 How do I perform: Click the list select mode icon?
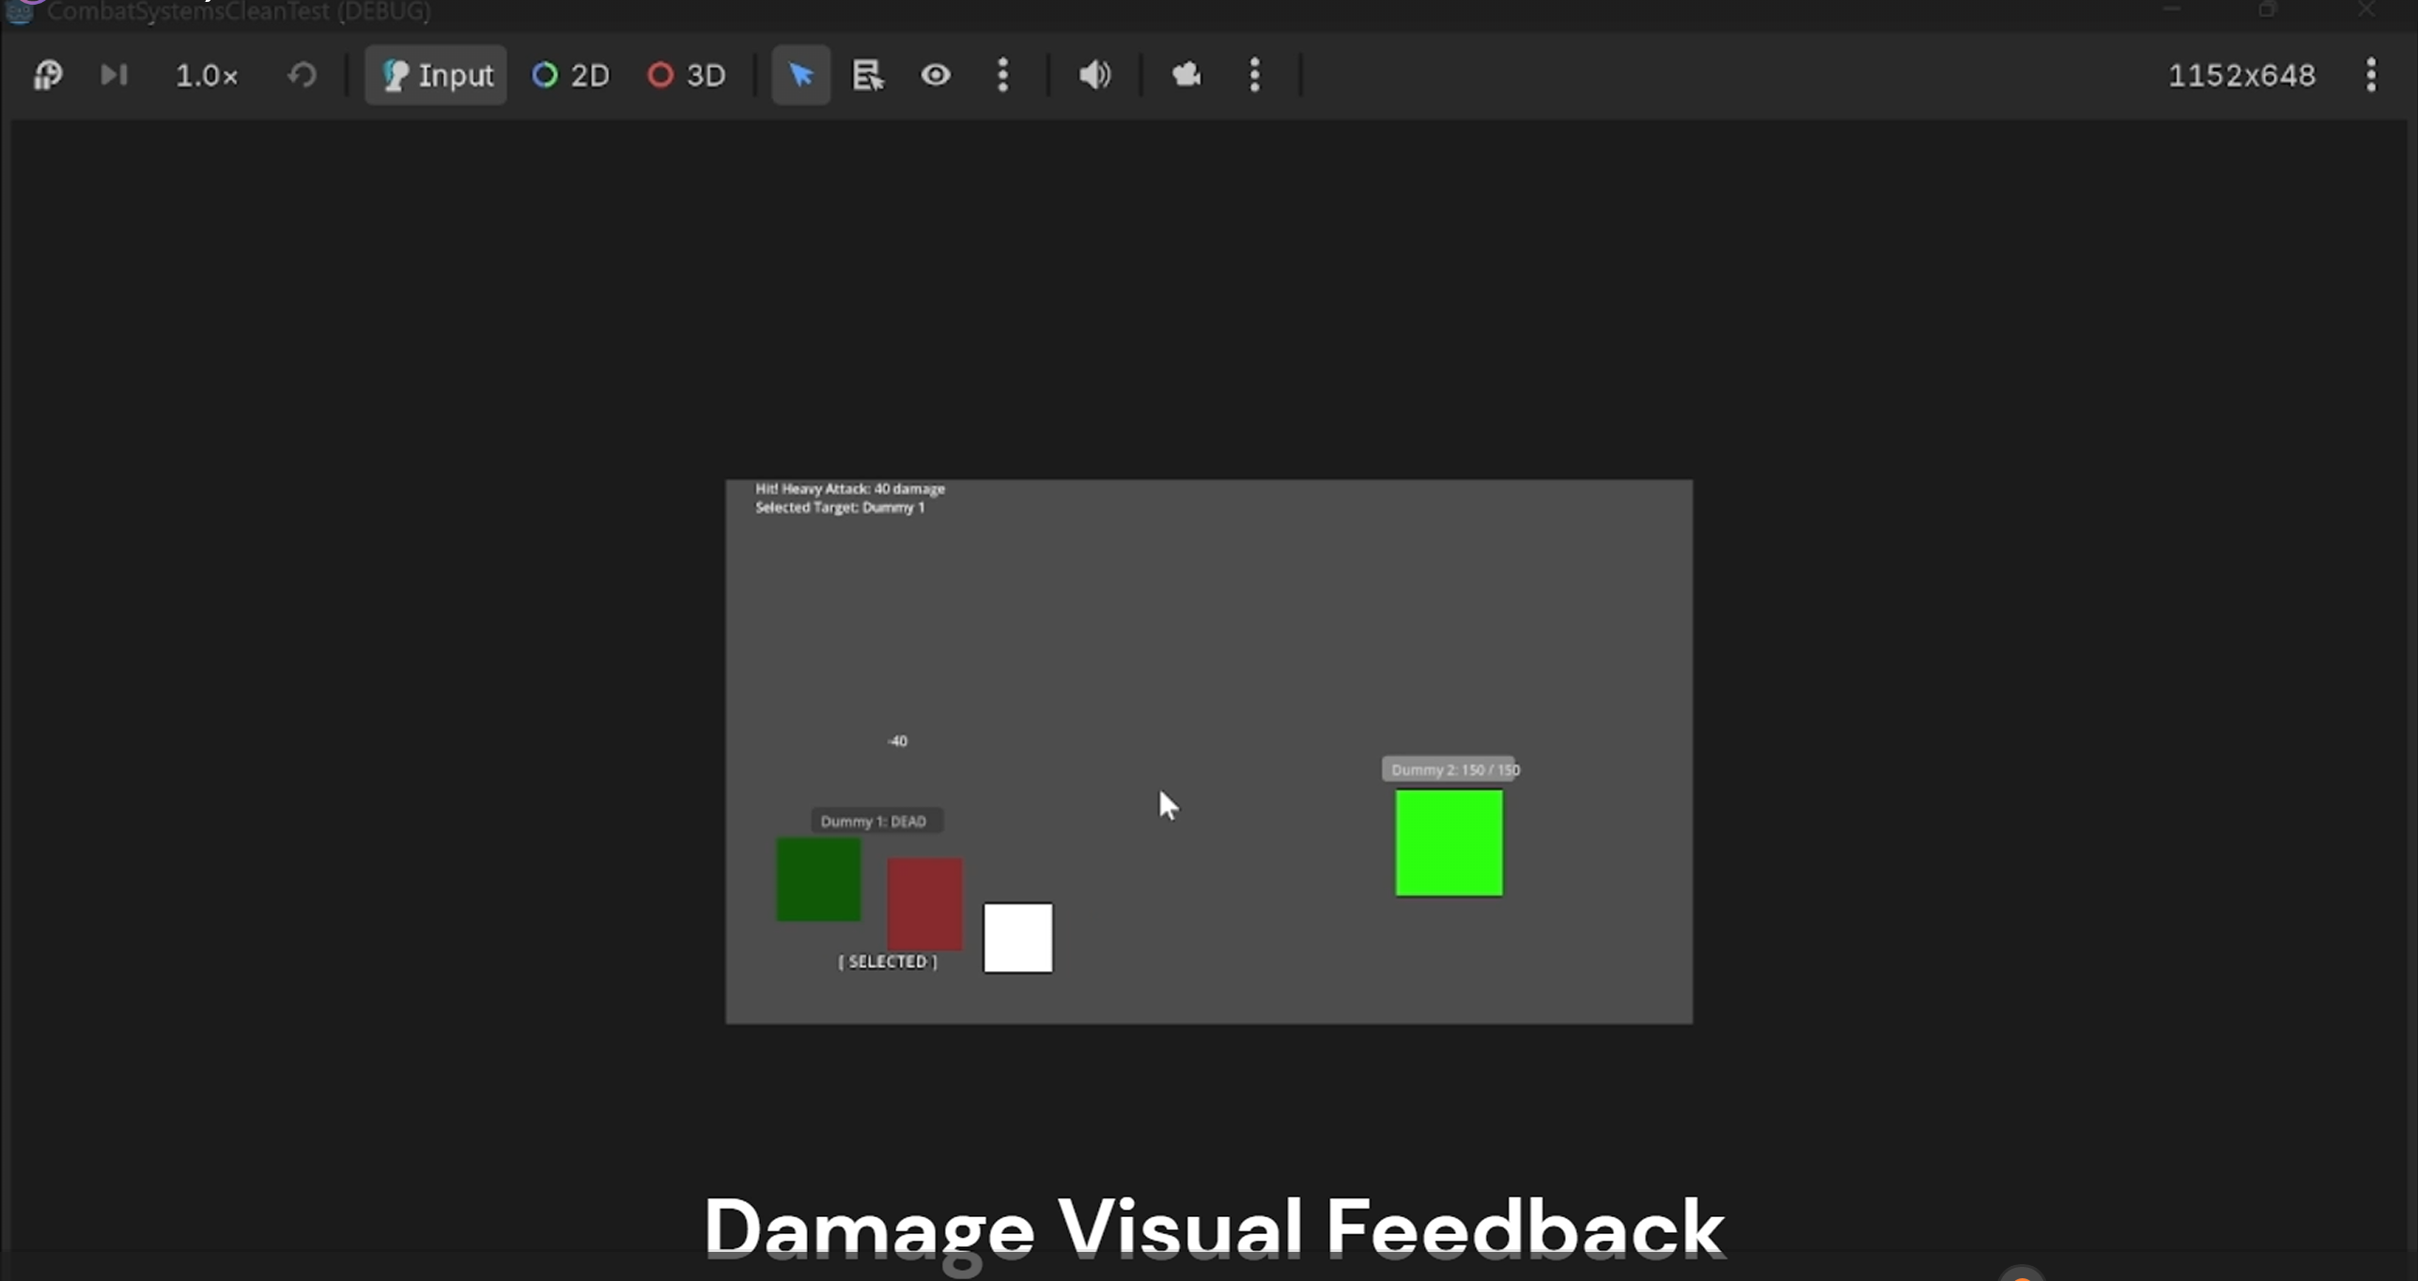868,75
